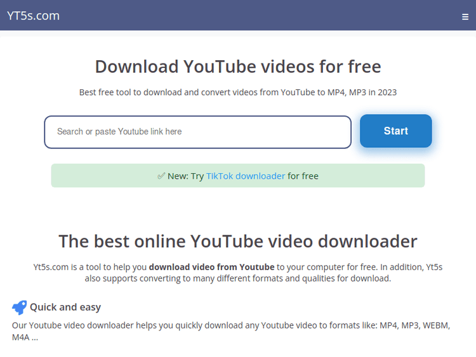Click the M4A text on the last line
This screenshot has height=357, width=476.
coord(21,337)
